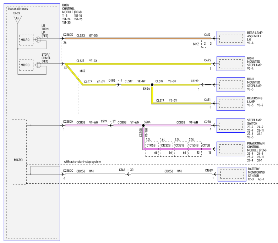Click the S204 splice dot
278x243 pixels.
tap(143, 125)
